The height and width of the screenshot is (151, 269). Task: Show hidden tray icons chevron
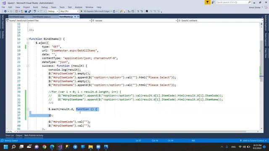click(222, 147)
